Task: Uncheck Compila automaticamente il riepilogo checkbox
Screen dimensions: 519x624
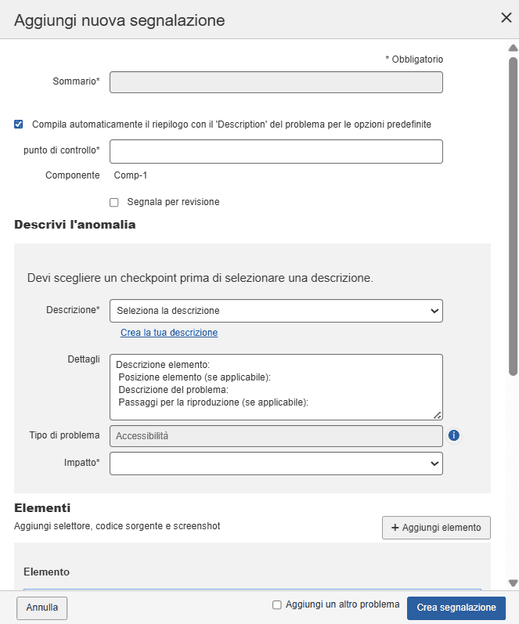Action: coord(19,124)
